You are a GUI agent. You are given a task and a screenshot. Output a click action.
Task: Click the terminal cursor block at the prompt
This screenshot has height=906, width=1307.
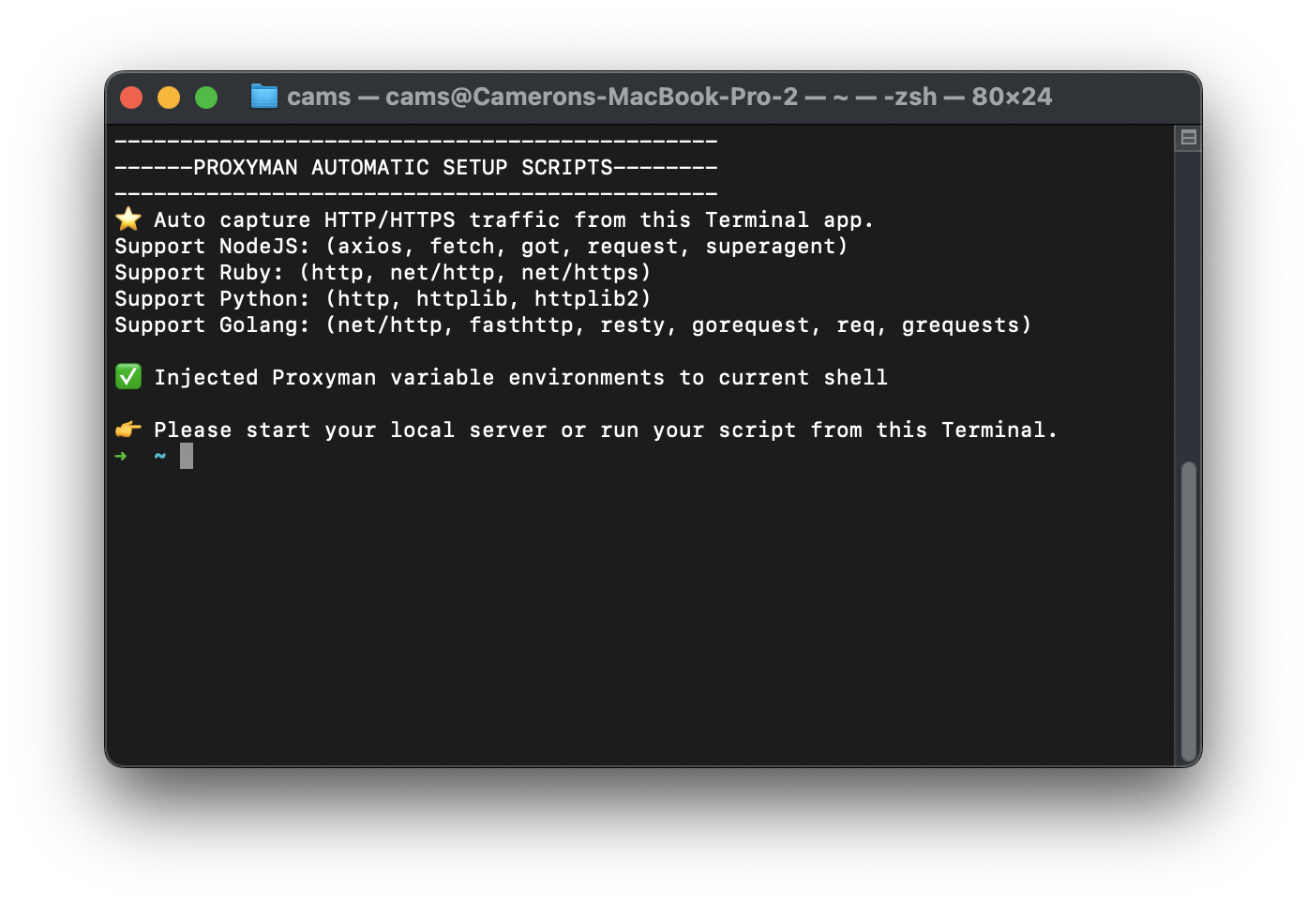click(186, 456)
